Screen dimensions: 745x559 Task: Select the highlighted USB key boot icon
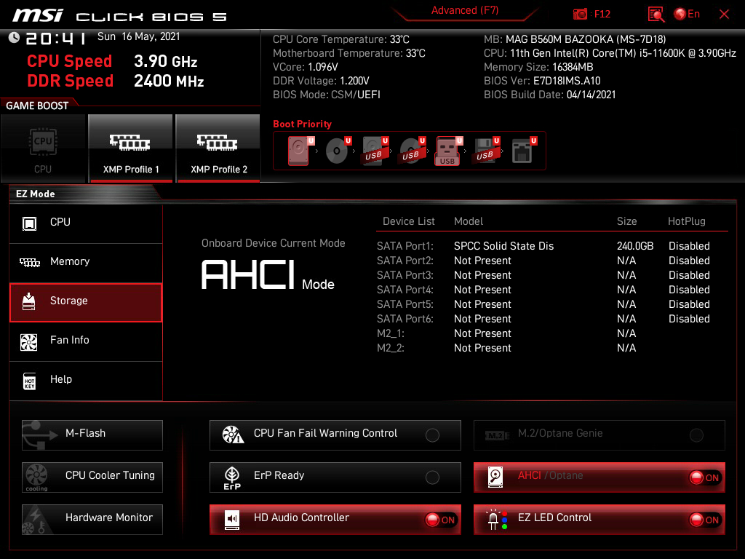pos(448,151)
